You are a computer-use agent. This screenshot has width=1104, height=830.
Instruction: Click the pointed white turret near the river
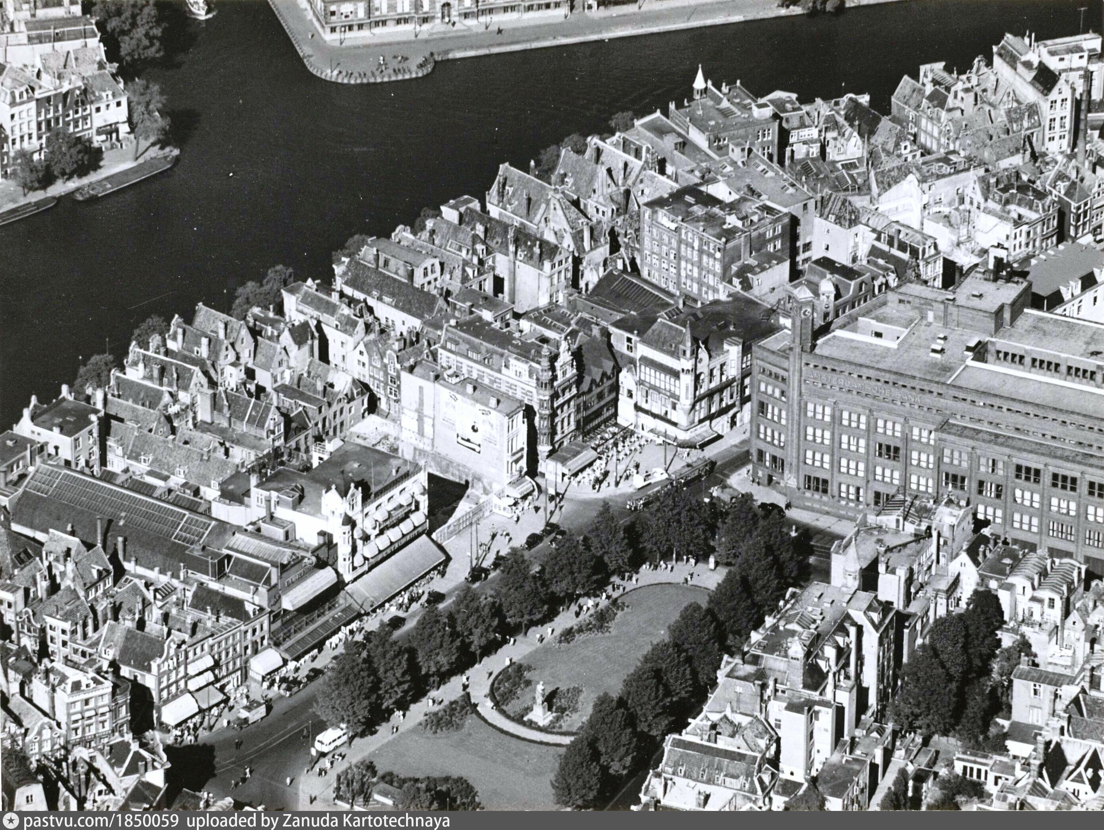coord(700,82)
